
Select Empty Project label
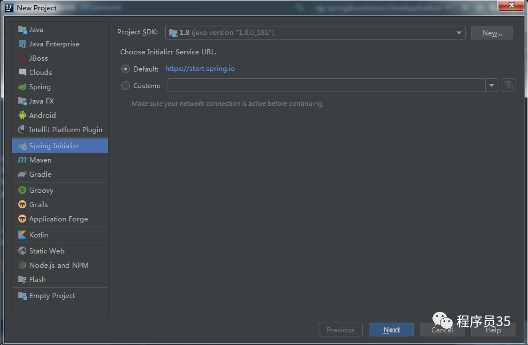coord(52,295)
